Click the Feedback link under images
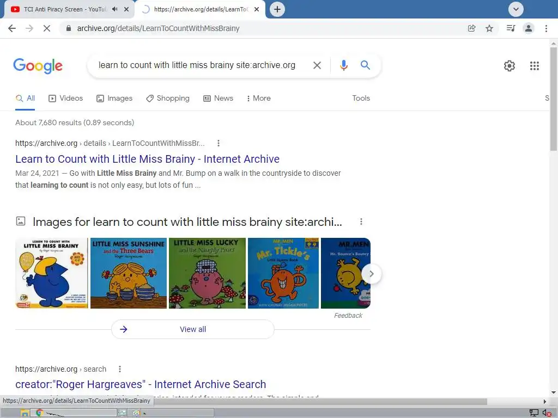The height and width of the screenshot is (418, 558). 348,316
